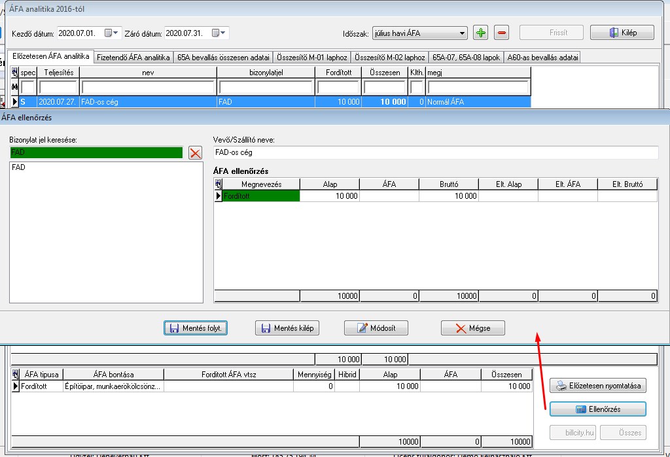
Task: Open 65A bevallás összesen adatai tab
Action: (x=223, y=58)
